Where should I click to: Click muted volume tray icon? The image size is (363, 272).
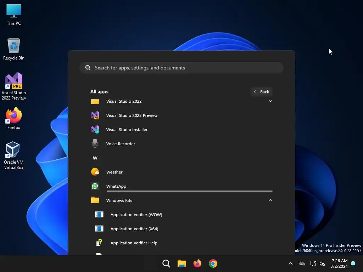point(322,263)
